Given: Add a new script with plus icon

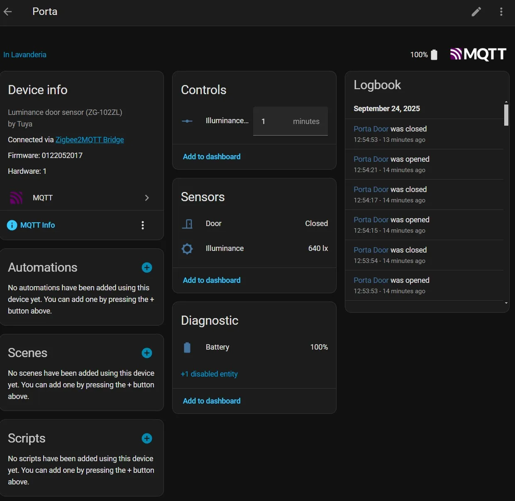Looking at the screenshot, I should (147, 438).
